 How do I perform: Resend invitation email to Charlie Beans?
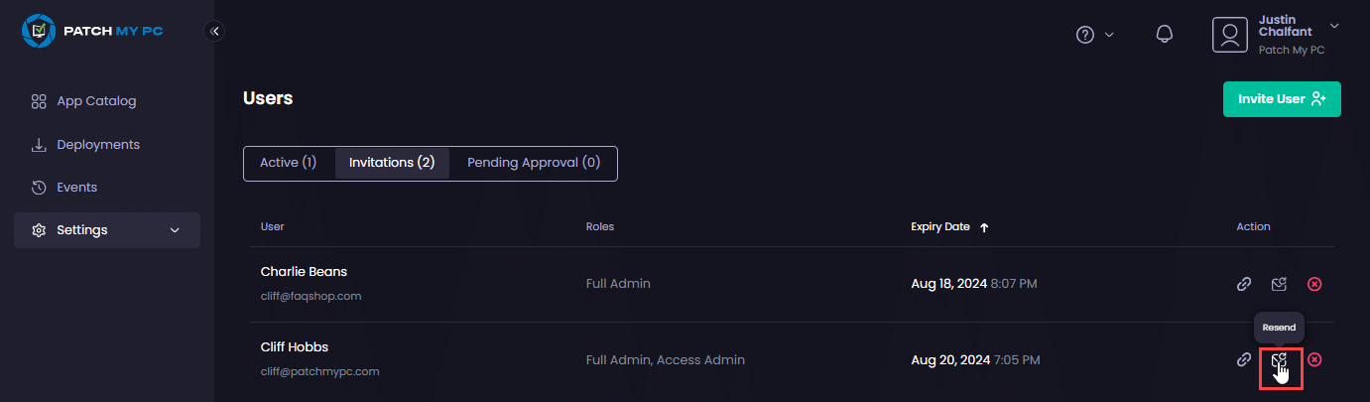coord(1279,284)
